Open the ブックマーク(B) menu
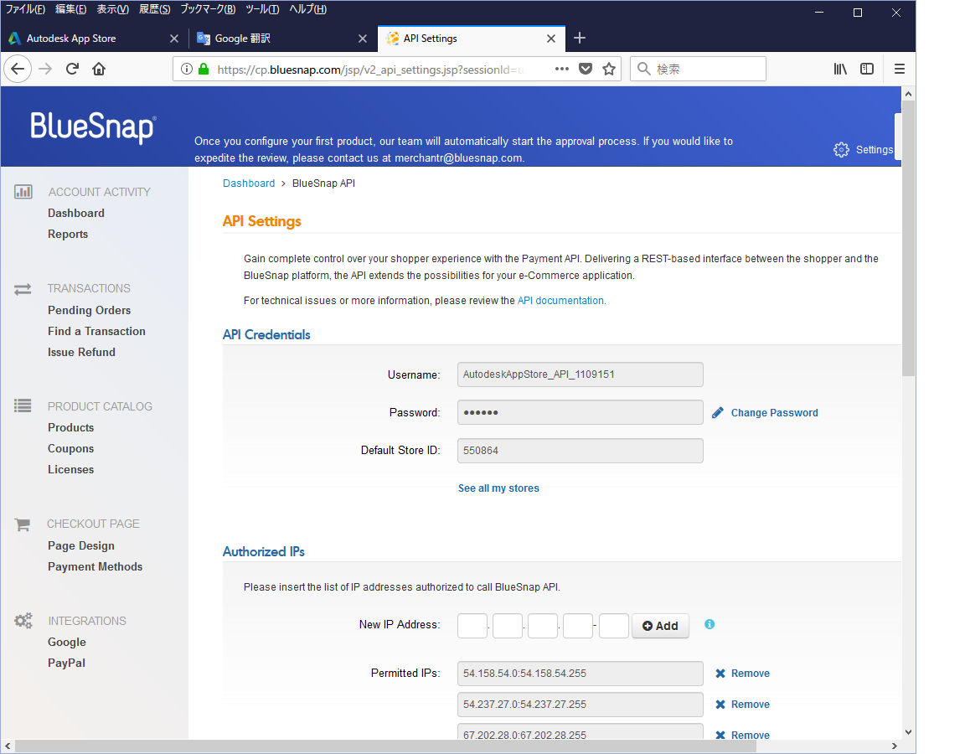Image resolution: width=965 pixels, height=754 pixels. pos(208,9)
